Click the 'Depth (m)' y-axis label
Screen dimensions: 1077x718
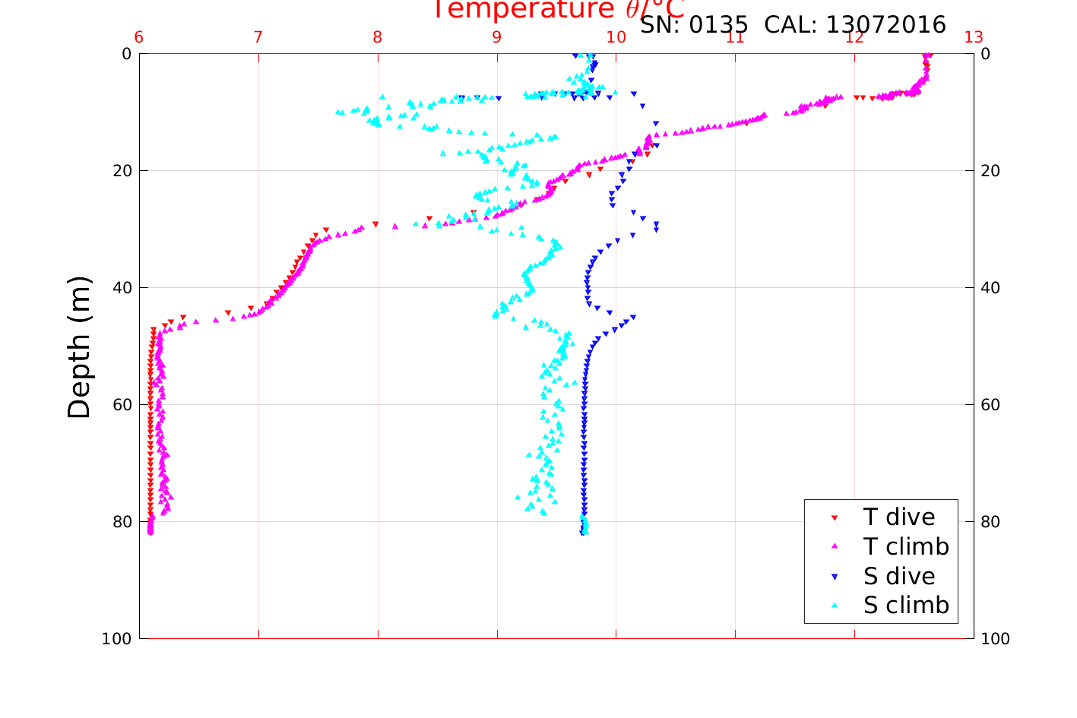[x=79, y=346]
